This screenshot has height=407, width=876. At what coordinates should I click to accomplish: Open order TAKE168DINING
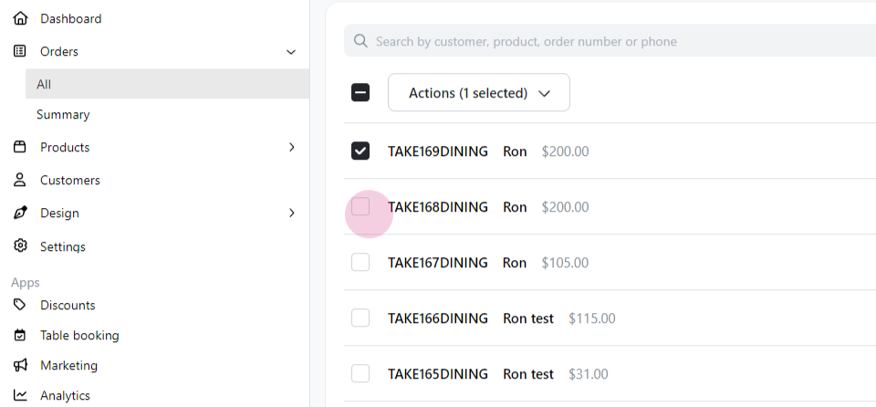coord(437,207)
